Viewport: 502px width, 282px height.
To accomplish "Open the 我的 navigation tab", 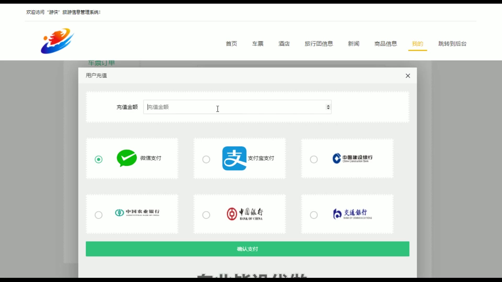I will [417, 44].
